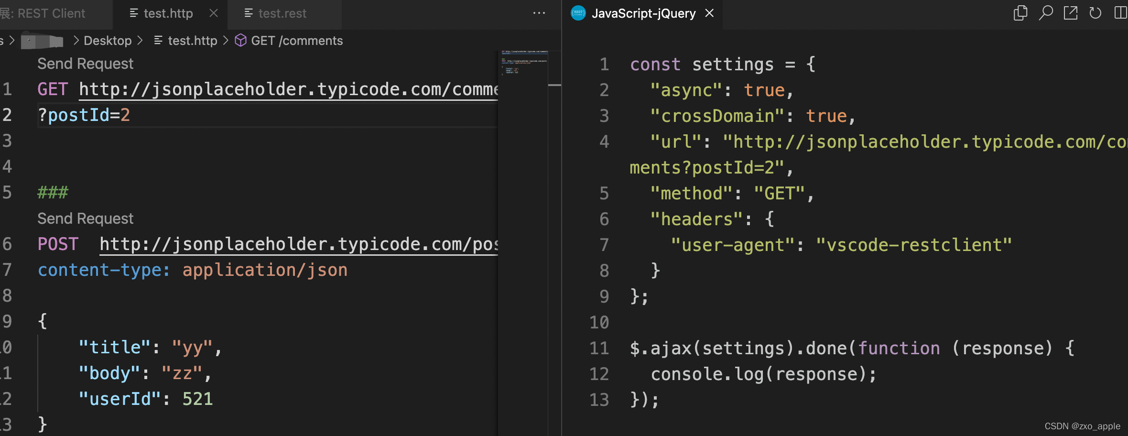Click the "userId": 521 line

(146, 399)
